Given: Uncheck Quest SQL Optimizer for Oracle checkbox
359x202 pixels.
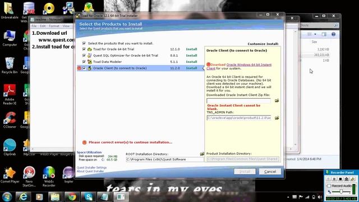Looking at the screenshot, I should [84, 56].
